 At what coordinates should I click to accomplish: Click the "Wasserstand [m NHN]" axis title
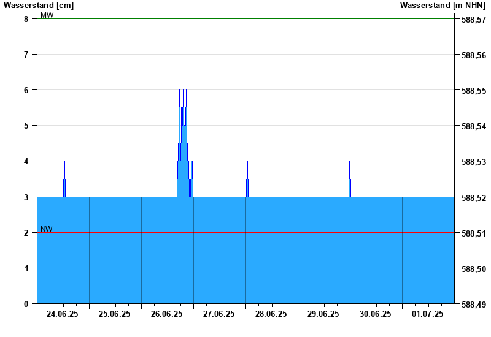pos(443,6)
